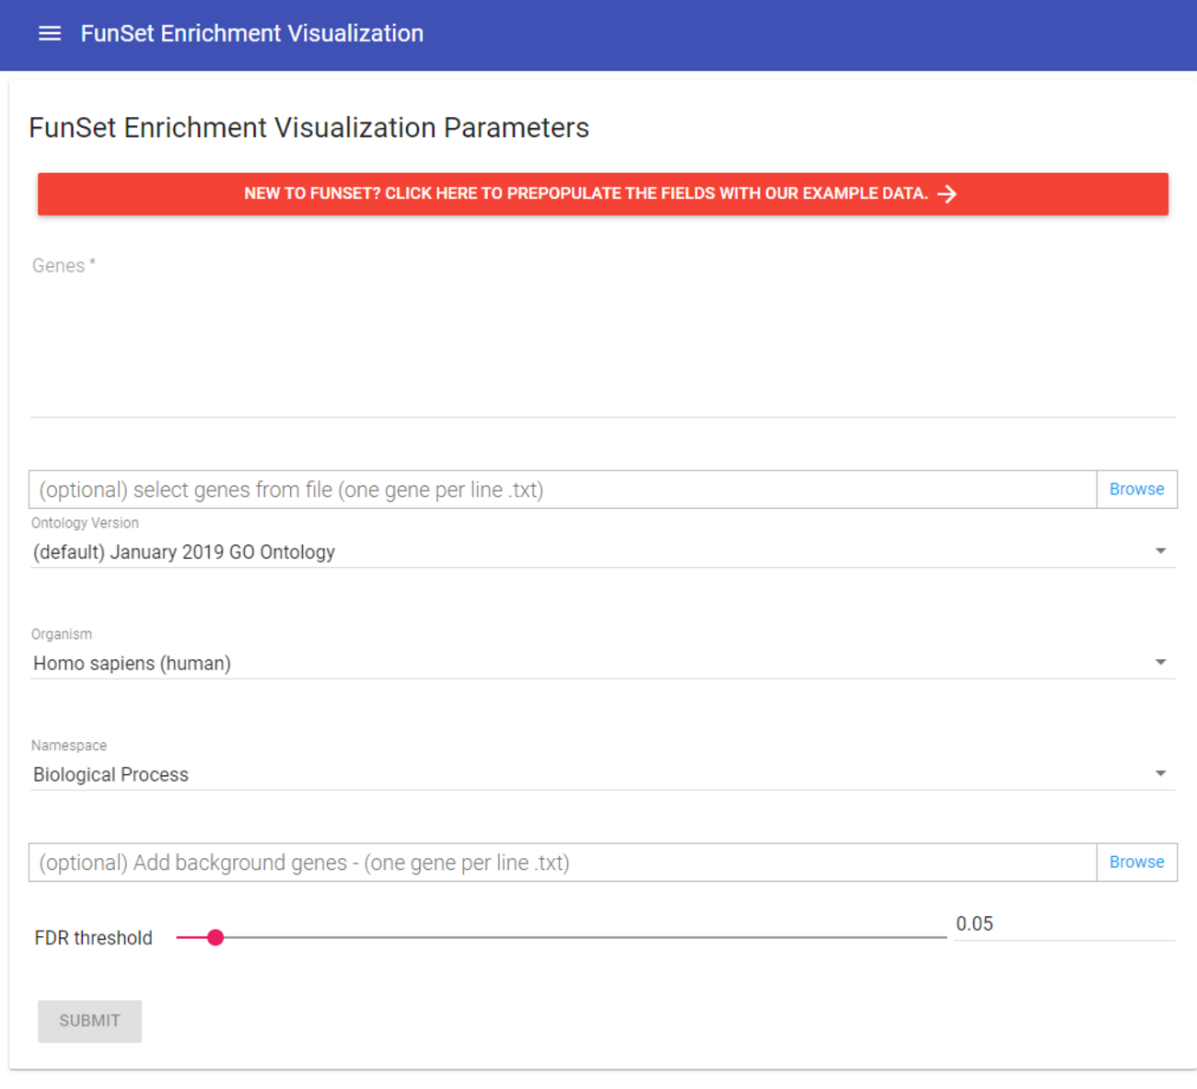Click the FDR threshold slider handle
This screenshot has height=1089, width=1197.
tap(215, 938)
